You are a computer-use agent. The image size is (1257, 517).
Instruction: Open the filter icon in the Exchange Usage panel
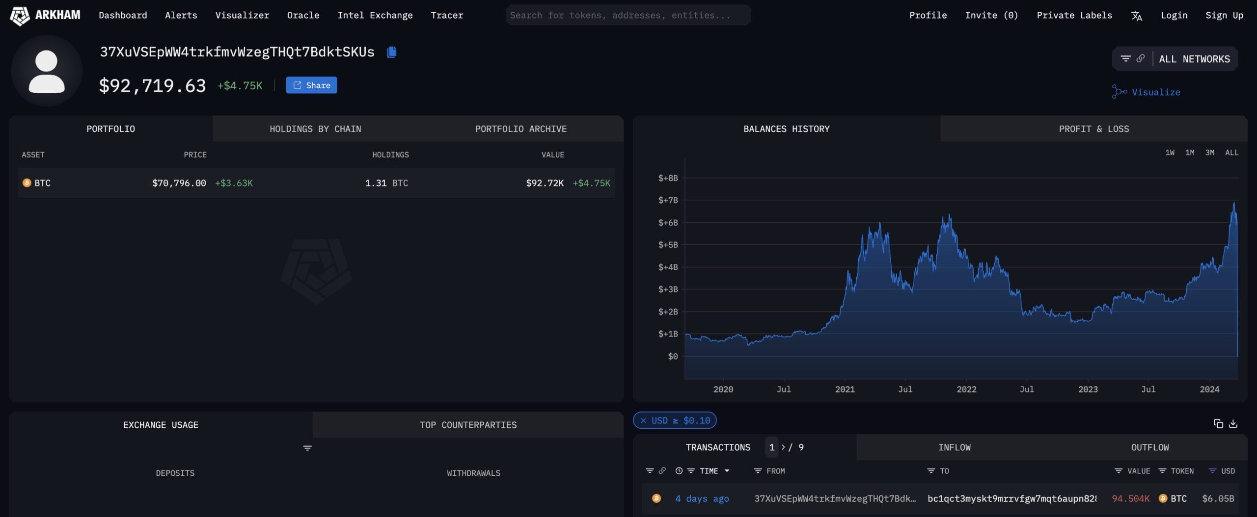307,447
